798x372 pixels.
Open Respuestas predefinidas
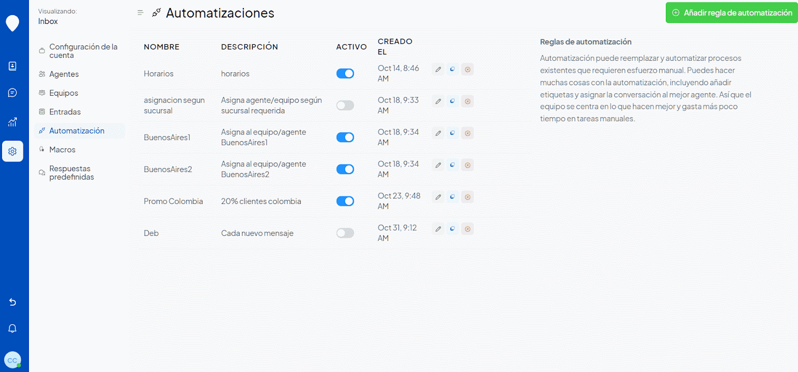click(x=79, y=173)
